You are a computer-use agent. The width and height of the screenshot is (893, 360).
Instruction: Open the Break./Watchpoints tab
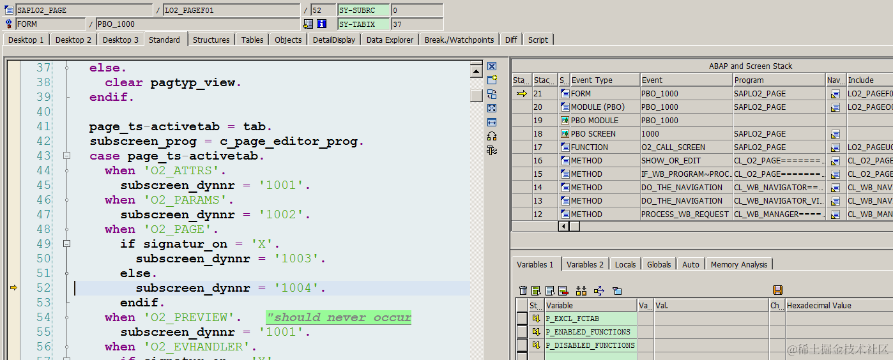[459, 40]
